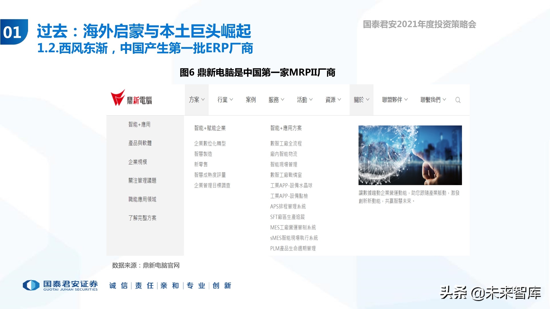Expand the 資源 dropdown chevron
Viewport: 550px width, 309px height.
tap(339, 100)
